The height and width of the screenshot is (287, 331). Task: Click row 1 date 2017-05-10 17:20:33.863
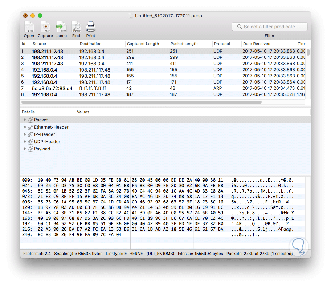[269, 51]
